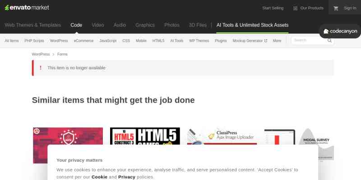Go to Web Themes & Templates

[x=32, y=25]
